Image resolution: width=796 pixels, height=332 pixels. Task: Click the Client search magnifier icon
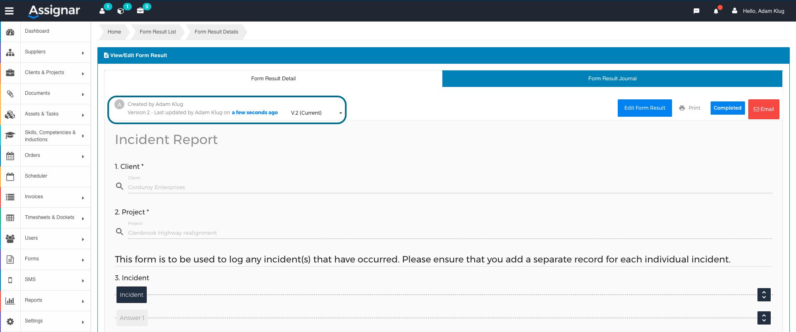tap(119, 186)
